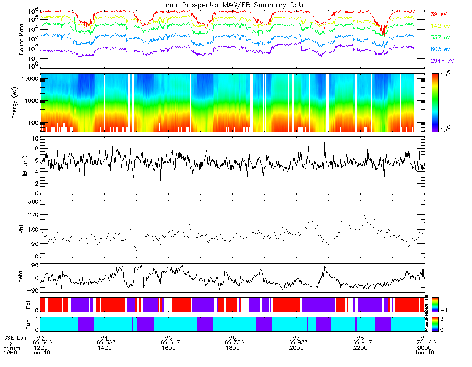Click the 2200 time tick label

pos(360,348)
